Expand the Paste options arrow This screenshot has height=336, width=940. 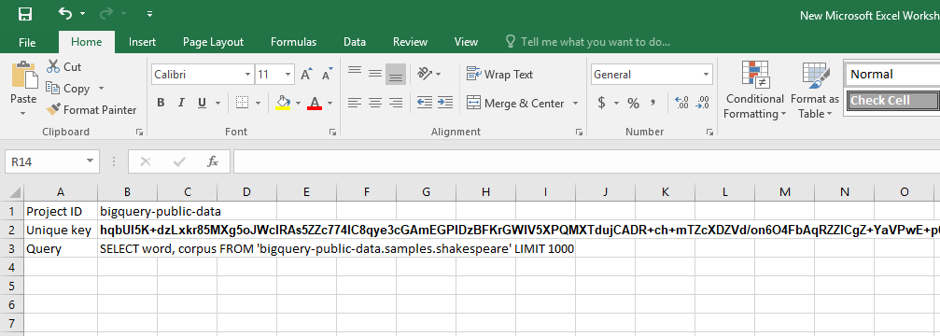click(23, 113)
